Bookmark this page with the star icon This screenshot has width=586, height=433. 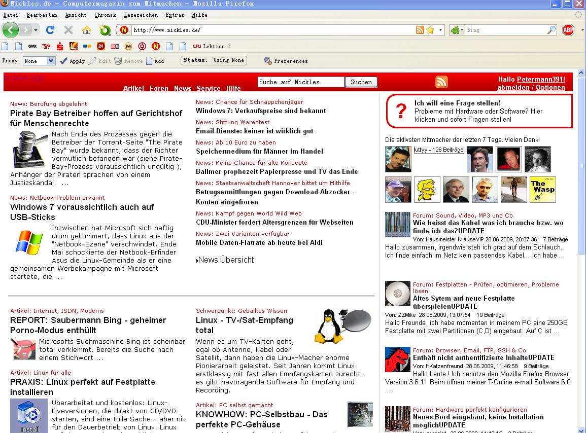point(431,30)
